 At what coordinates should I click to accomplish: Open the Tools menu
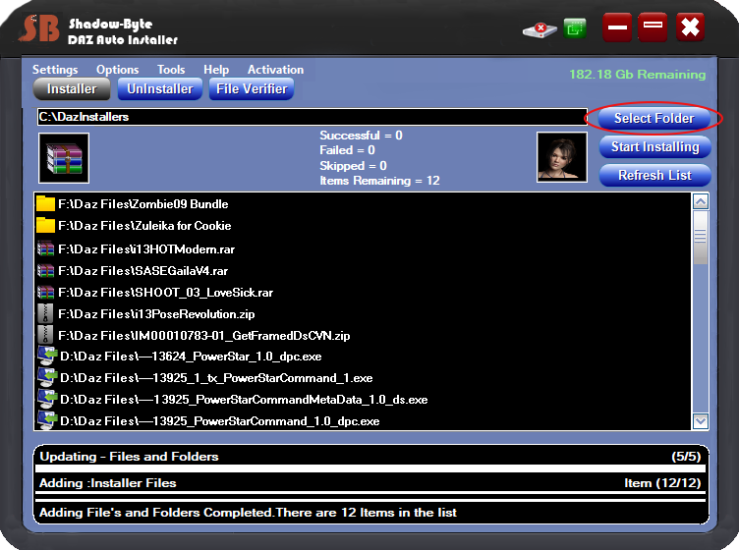pyautogui.click(x=171, y=70)
